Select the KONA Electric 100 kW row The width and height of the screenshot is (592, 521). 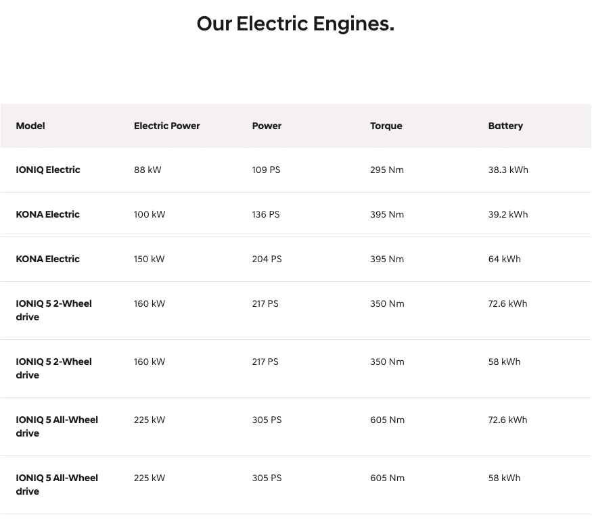[296, 214]
